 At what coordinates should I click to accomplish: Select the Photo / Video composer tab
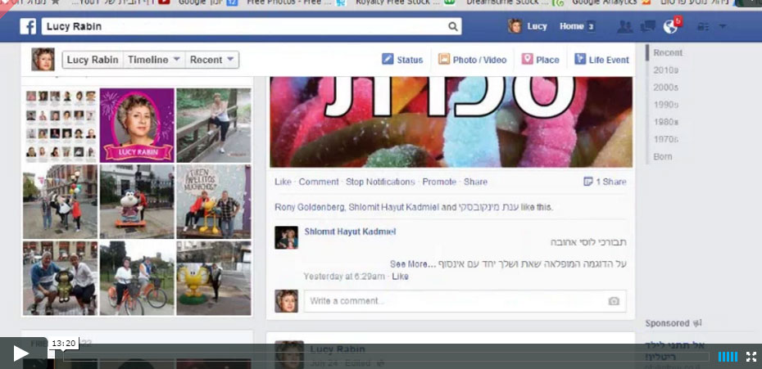[x=472, y=60]
